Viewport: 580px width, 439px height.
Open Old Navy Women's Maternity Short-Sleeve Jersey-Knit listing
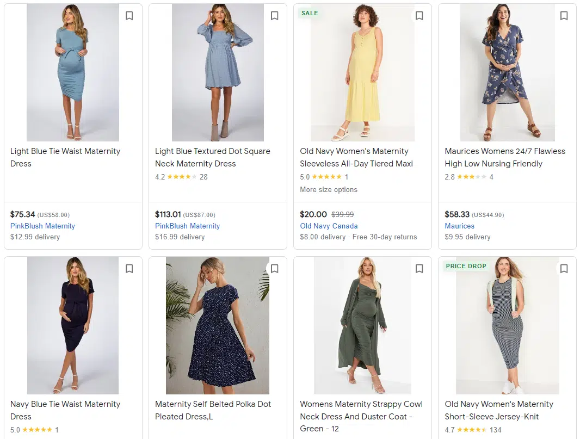click(499, 410)
